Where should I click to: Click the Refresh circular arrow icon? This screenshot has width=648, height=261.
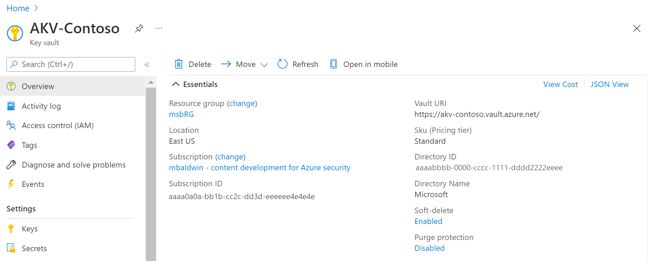282,64
